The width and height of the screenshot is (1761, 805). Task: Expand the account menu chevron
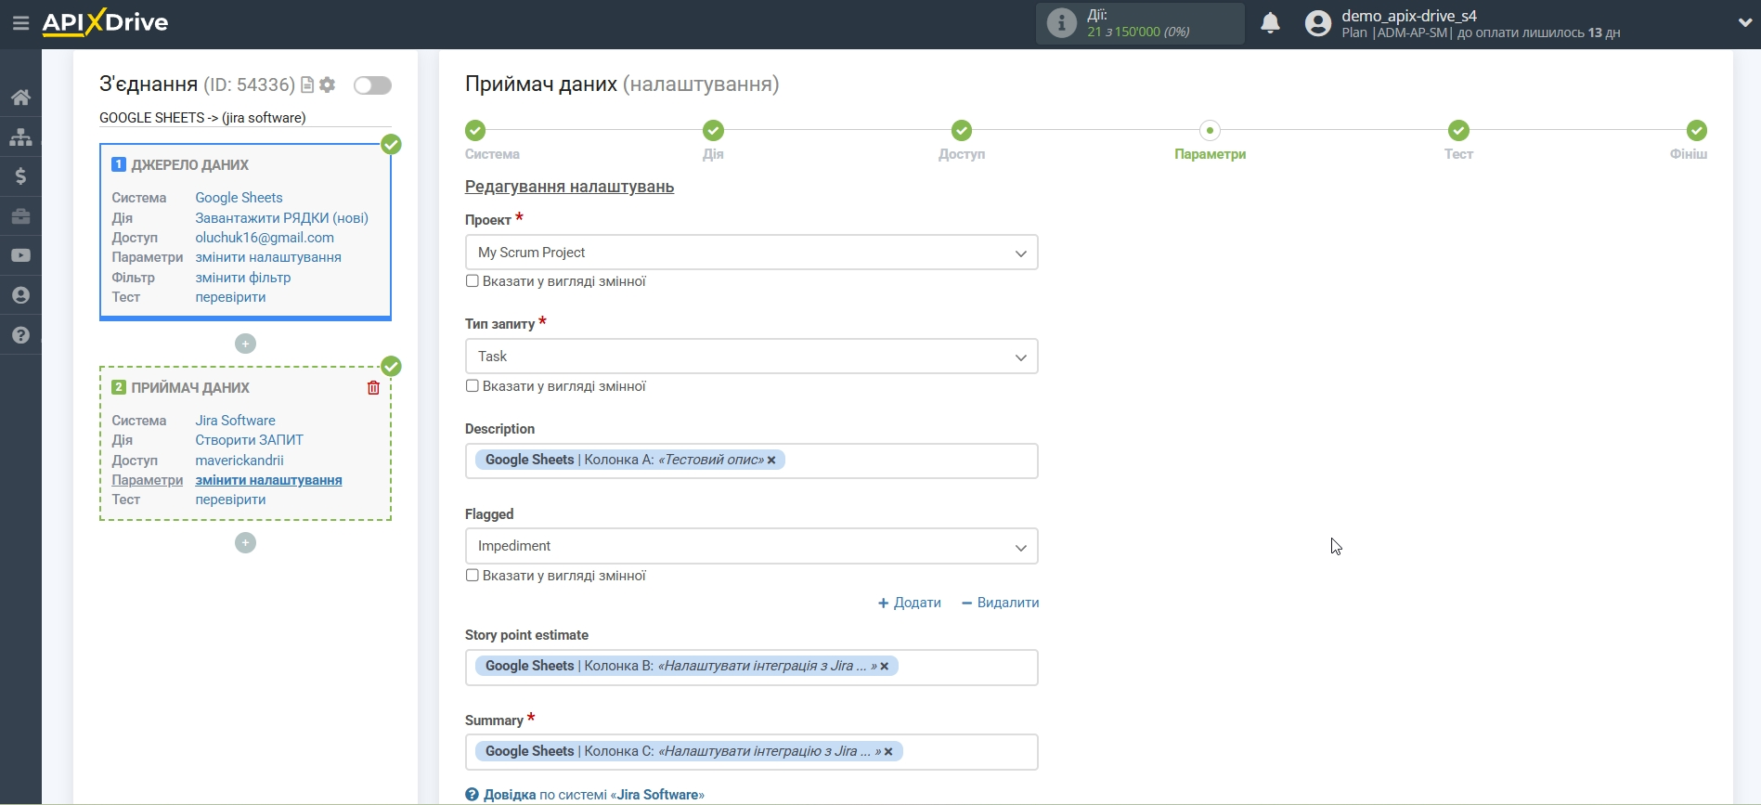(1744, 23)
